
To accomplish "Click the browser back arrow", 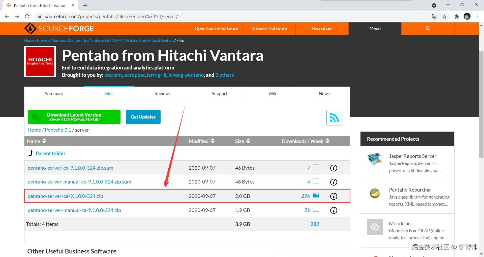I will (7, 16).
